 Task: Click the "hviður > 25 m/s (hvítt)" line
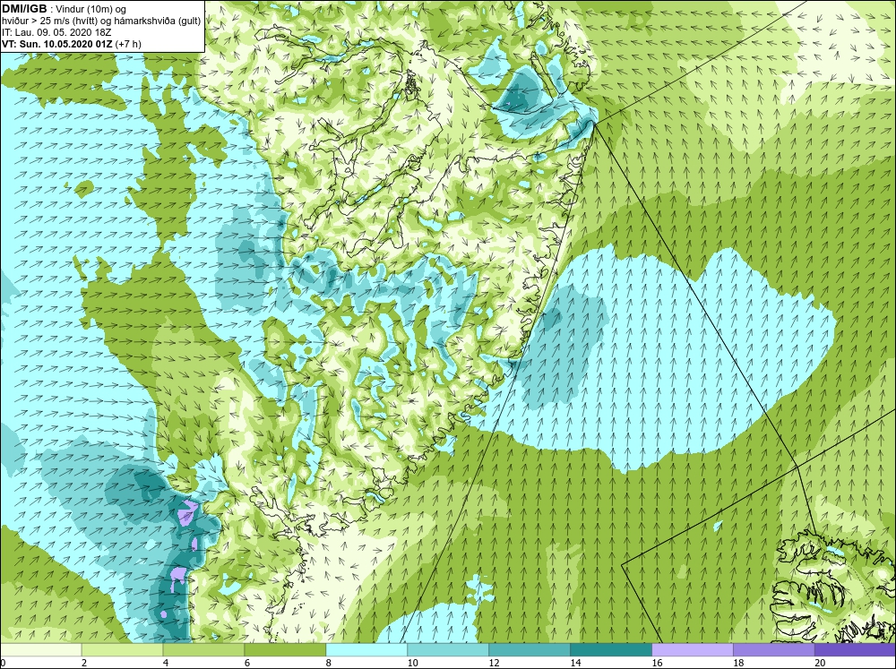click(49, 21)
